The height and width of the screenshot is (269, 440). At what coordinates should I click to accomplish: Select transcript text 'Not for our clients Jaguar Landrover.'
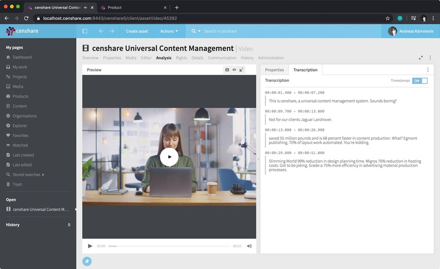click(x=300, y=120)
